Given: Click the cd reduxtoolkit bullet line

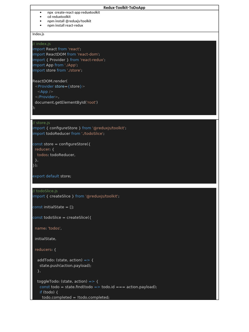Looking at the screenshot, I should pos(59,17).
